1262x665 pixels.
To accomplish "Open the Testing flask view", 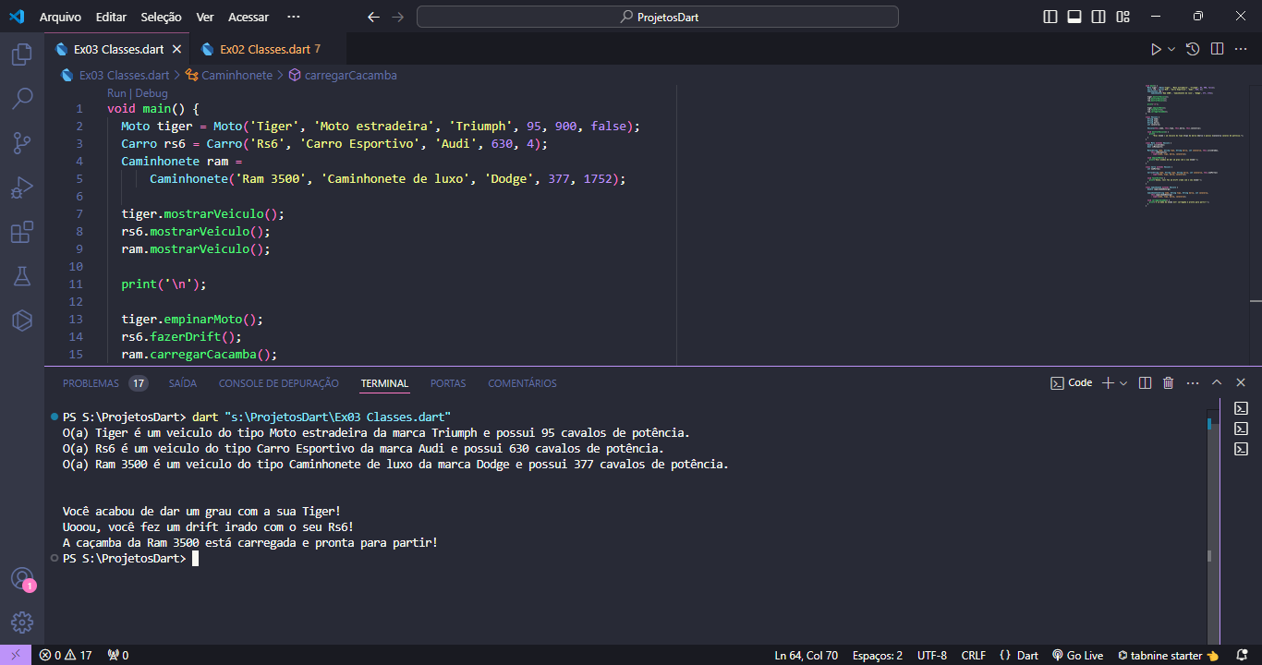I will pyautogui.click(x=22, y=276).
